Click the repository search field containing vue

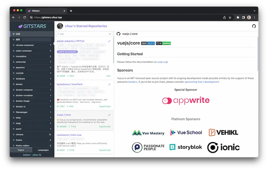click(84, 34)
